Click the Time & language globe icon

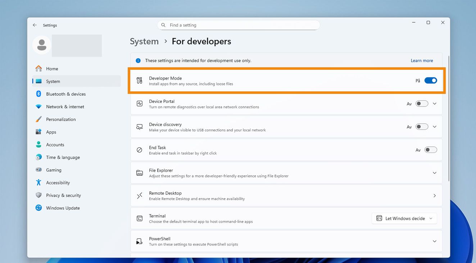click(38, 157)
